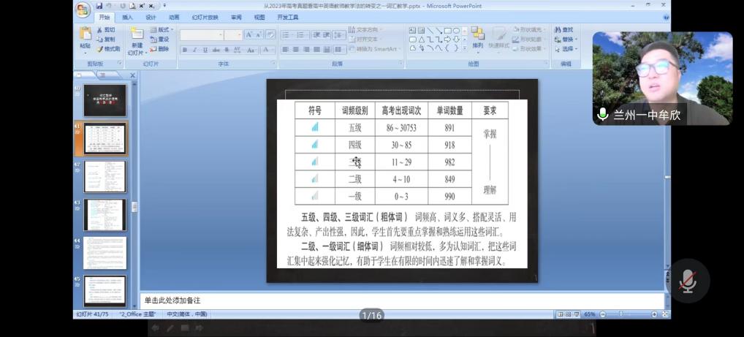Switch to normal view in status bar
The width and height of the screenshot is (744, 337).
point(561,314)
